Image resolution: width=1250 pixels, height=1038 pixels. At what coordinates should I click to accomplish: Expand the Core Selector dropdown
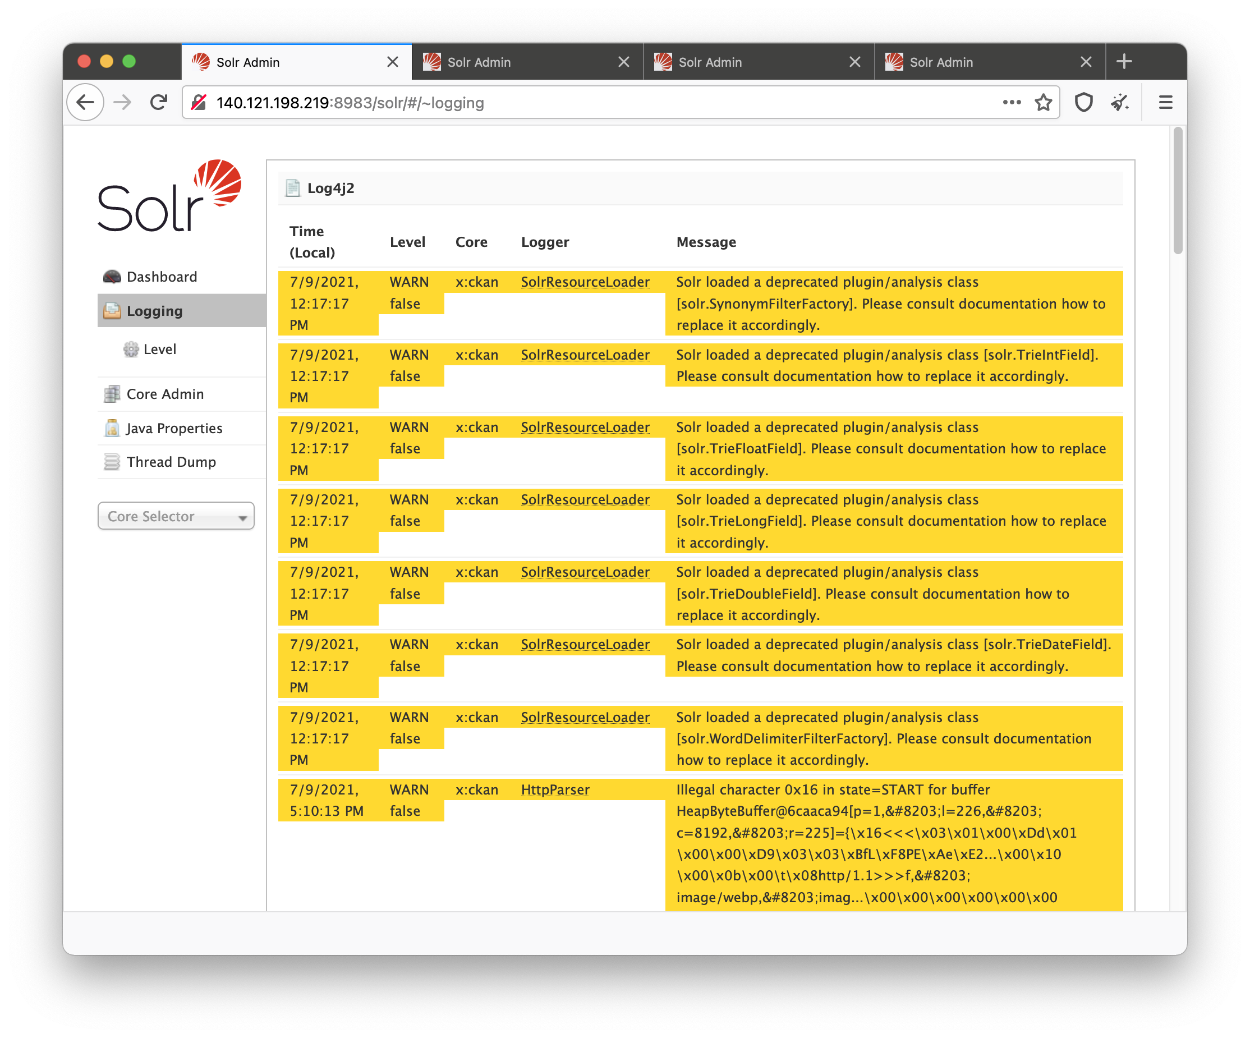(176, 516)
